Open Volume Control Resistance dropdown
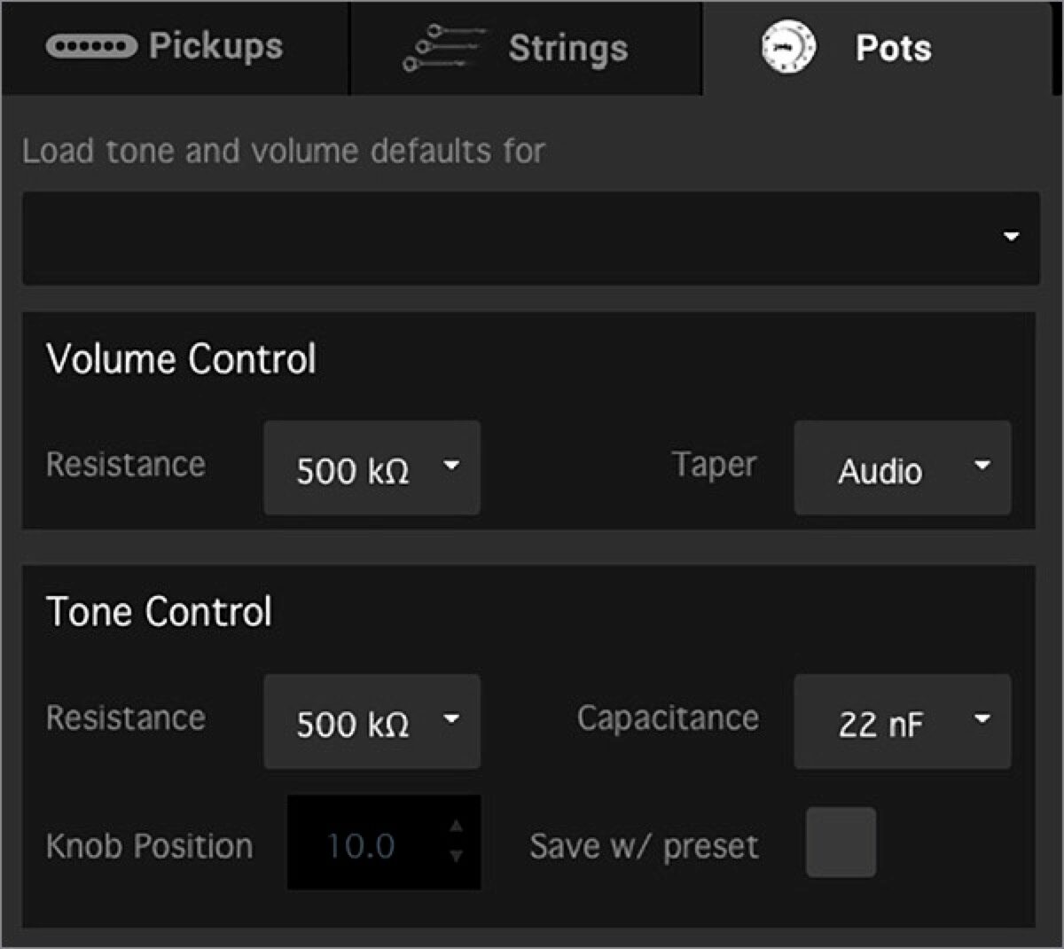 pos(372,467)
